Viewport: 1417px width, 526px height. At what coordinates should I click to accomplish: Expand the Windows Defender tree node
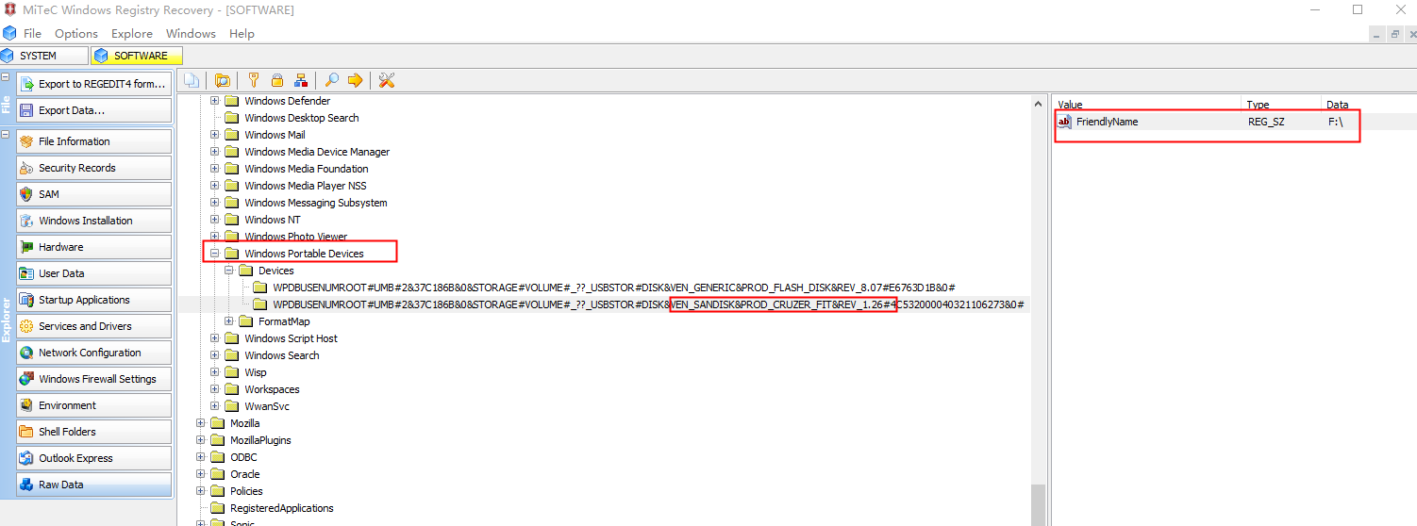214,101
